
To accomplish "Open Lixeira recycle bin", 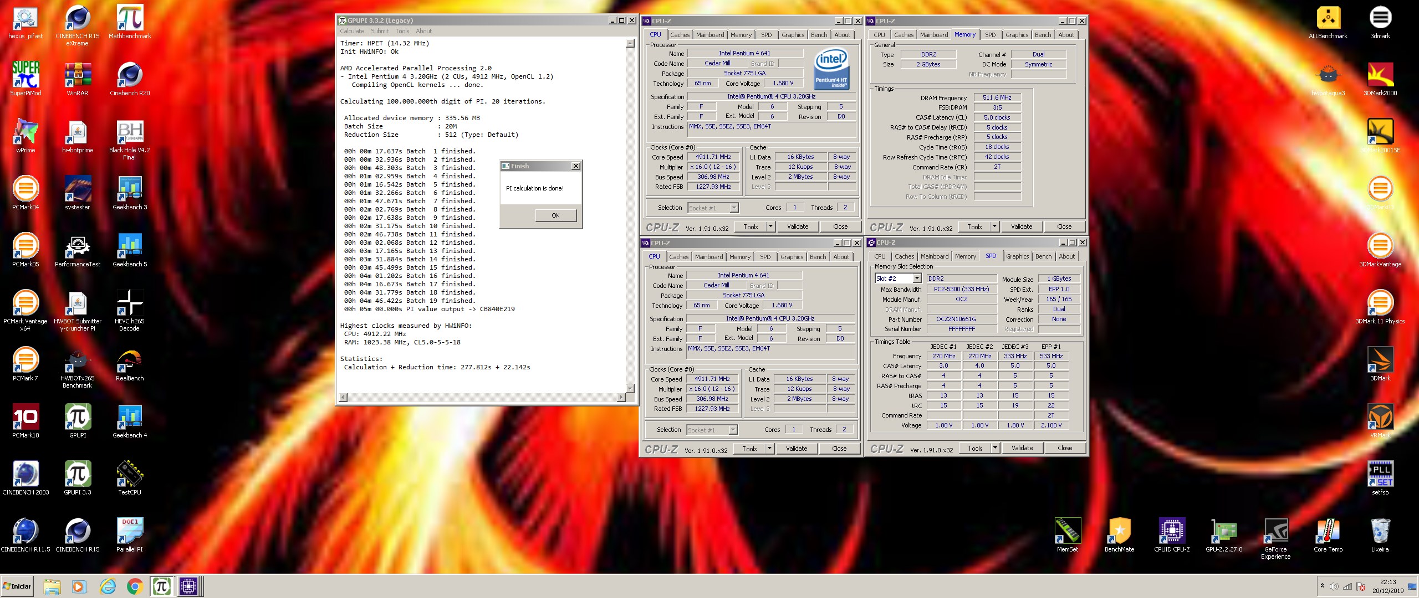I will 1380,535.
